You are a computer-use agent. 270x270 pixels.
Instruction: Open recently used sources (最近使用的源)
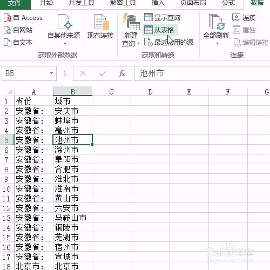coord(169,43)
